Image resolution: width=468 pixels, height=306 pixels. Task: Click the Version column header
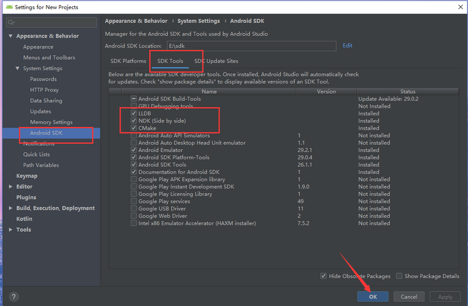326,91
